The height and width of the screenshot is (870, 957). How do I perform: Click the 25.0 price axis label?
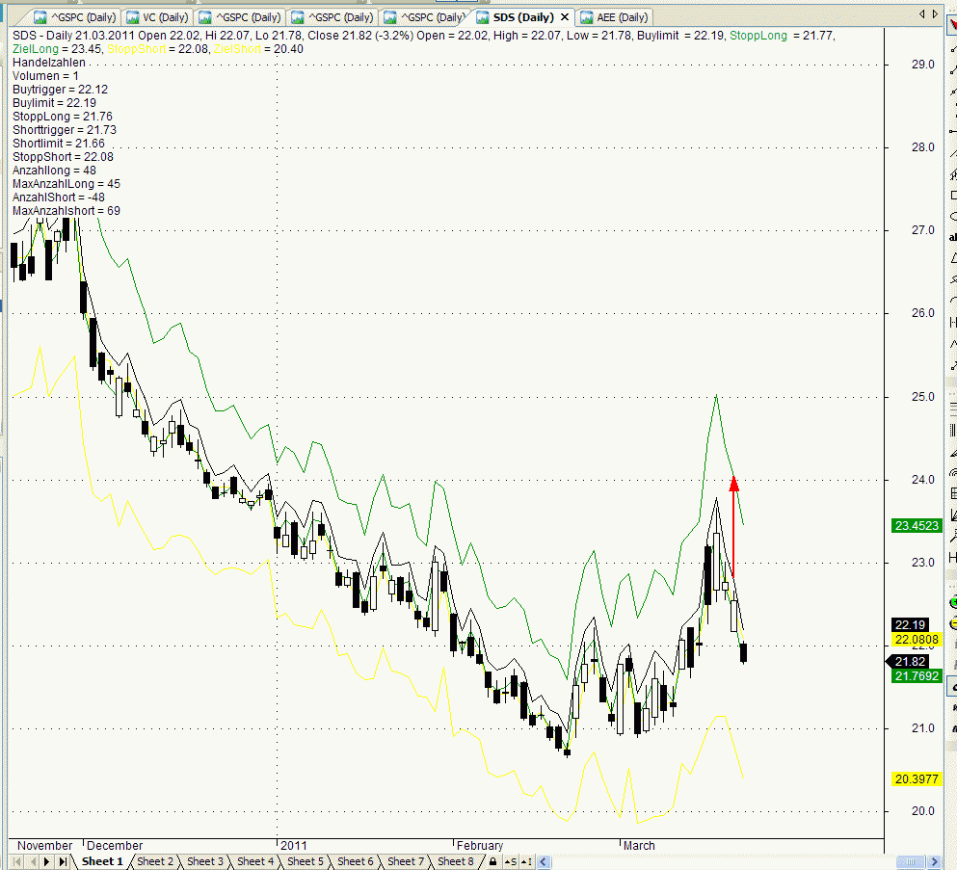point(923,397)
